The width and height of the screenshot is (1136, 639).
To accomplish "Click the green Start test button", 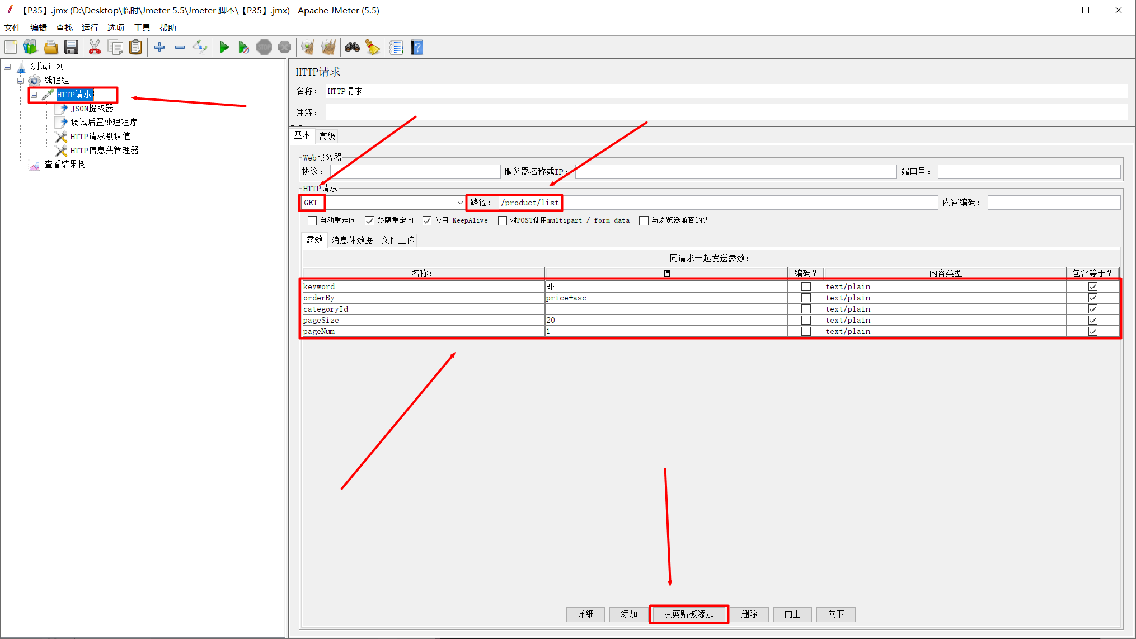I will point(224,48).
